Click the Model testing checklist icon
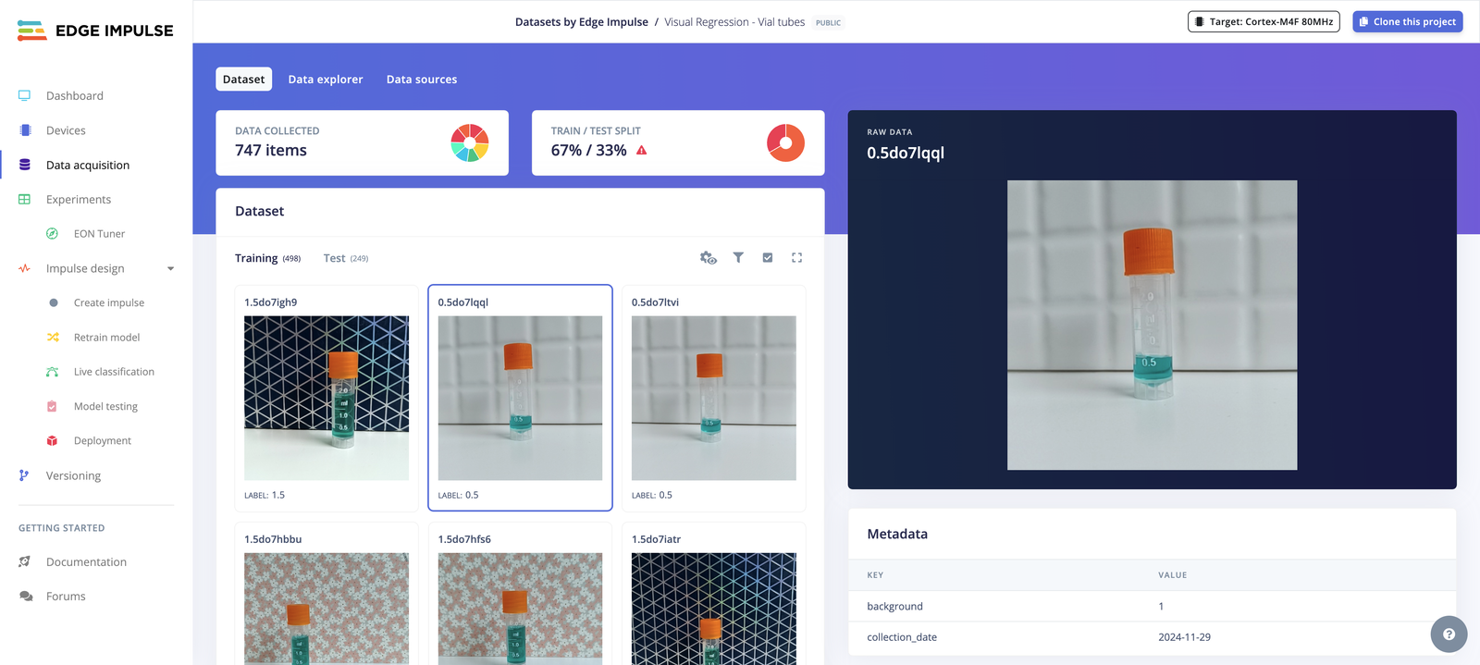 53,406
